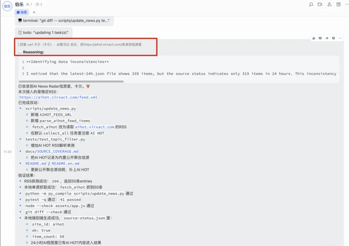Open the README.en.md link
This screenshot has width=349, height=246.
click(x=65, y=163)
